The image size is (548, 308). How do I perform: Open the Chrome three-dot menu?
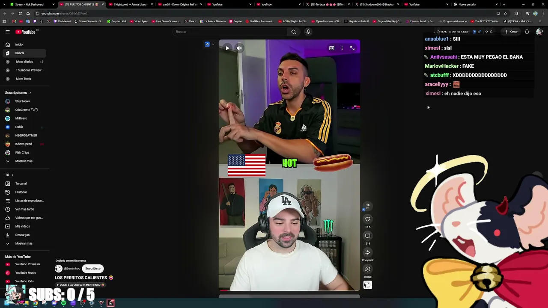(x=543, y=13)
